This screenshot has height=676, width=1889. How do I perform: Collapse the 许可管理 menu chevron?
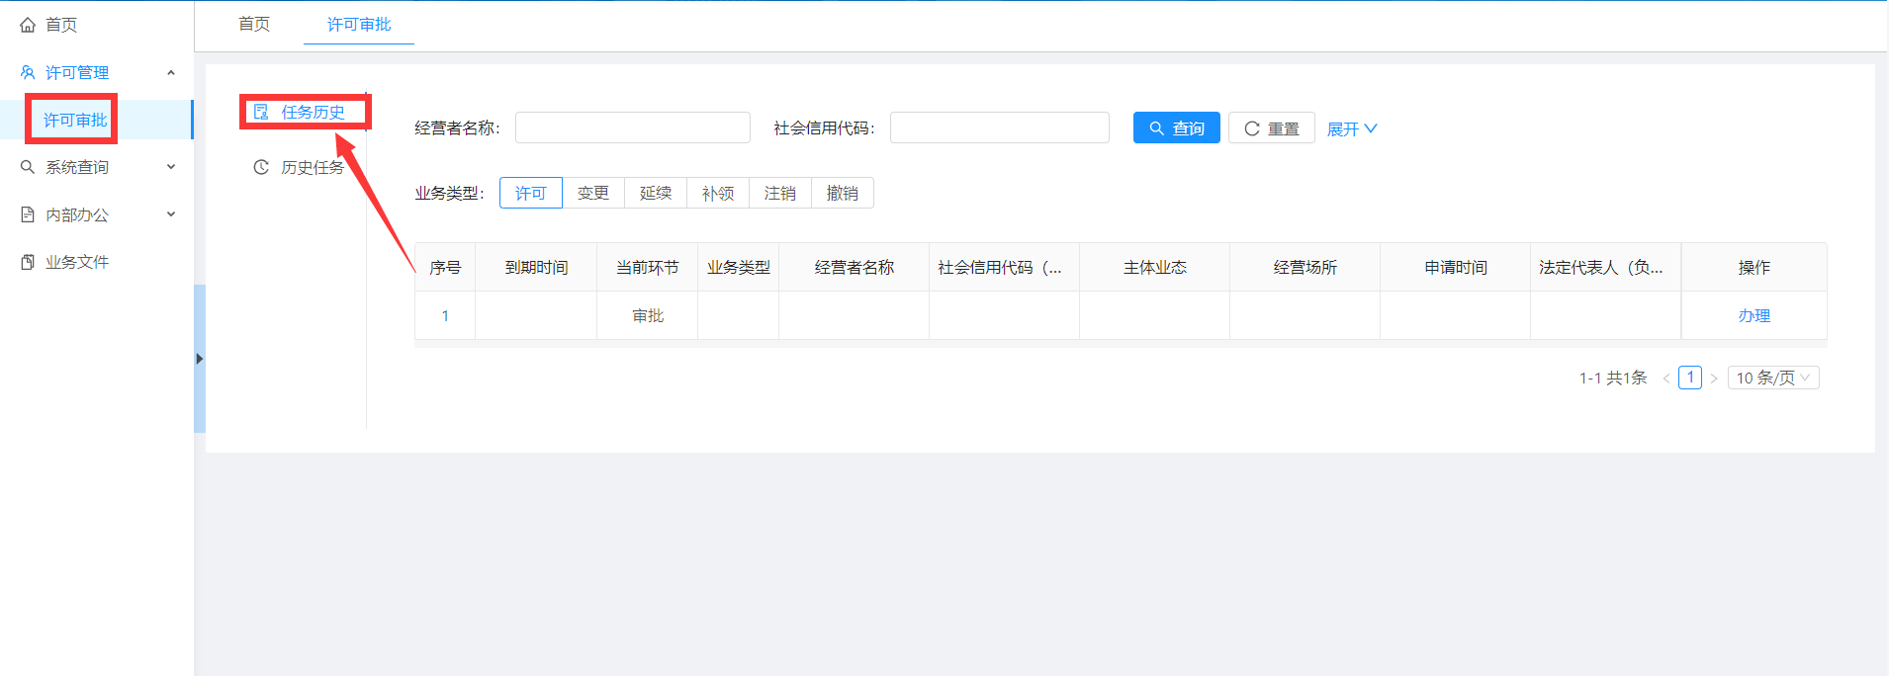[171, 72]
